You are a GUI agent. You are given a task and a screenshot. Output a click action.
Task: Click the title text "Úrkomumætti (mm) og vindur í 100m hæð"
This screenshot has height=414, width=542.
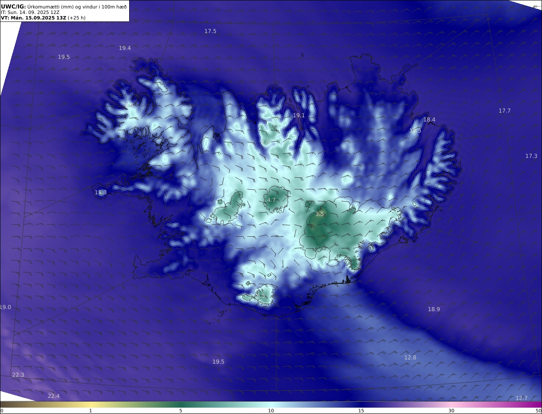(x=77, y=6)
